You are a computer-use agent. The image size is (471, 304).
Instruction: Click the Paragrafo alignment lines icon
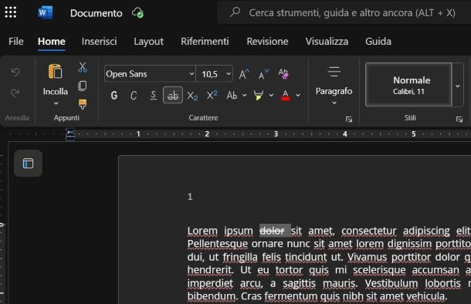(334, 72)
